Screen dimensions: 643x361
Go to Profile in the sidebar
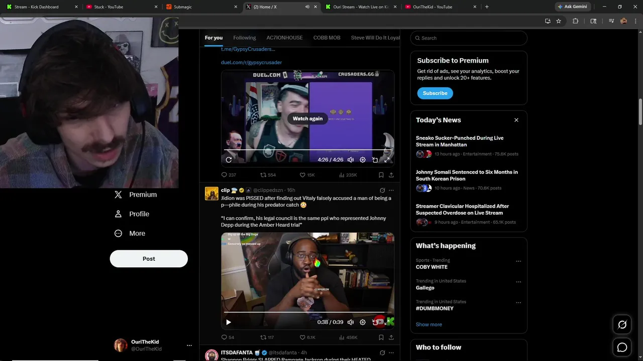132,214
